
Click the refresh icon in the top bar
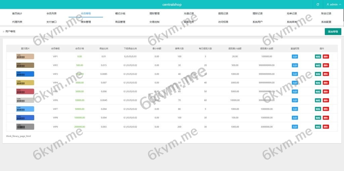pos(318,4)
